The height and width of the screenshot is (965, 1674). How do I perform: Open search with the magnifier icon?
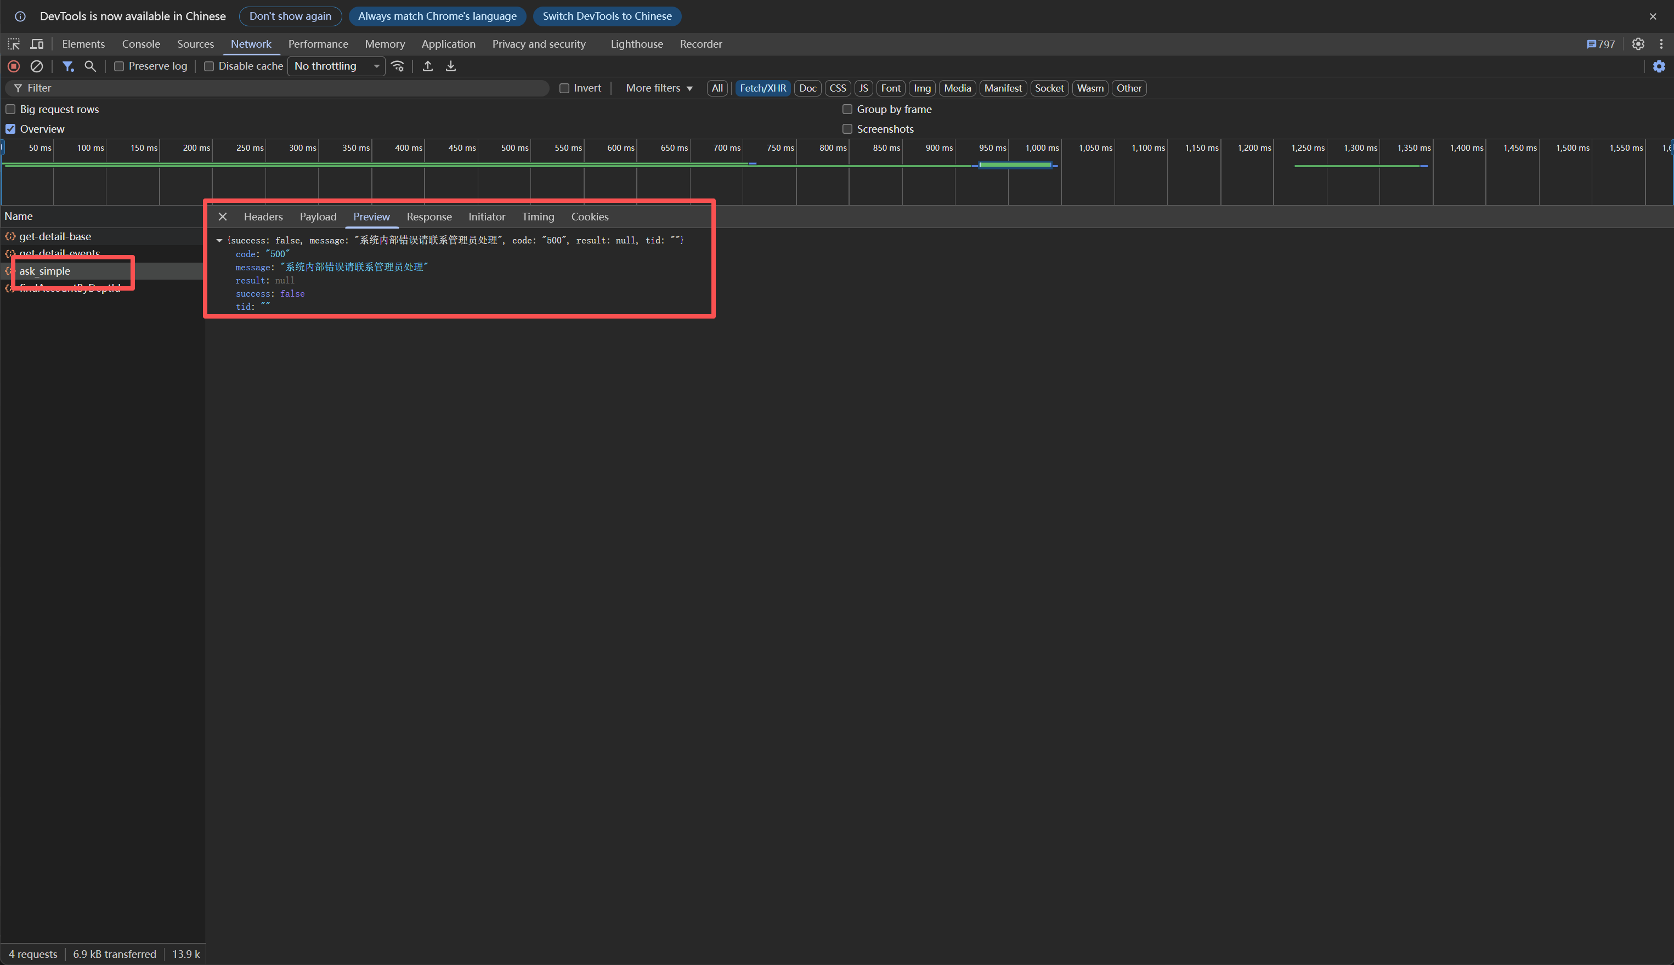pos(90,66)
